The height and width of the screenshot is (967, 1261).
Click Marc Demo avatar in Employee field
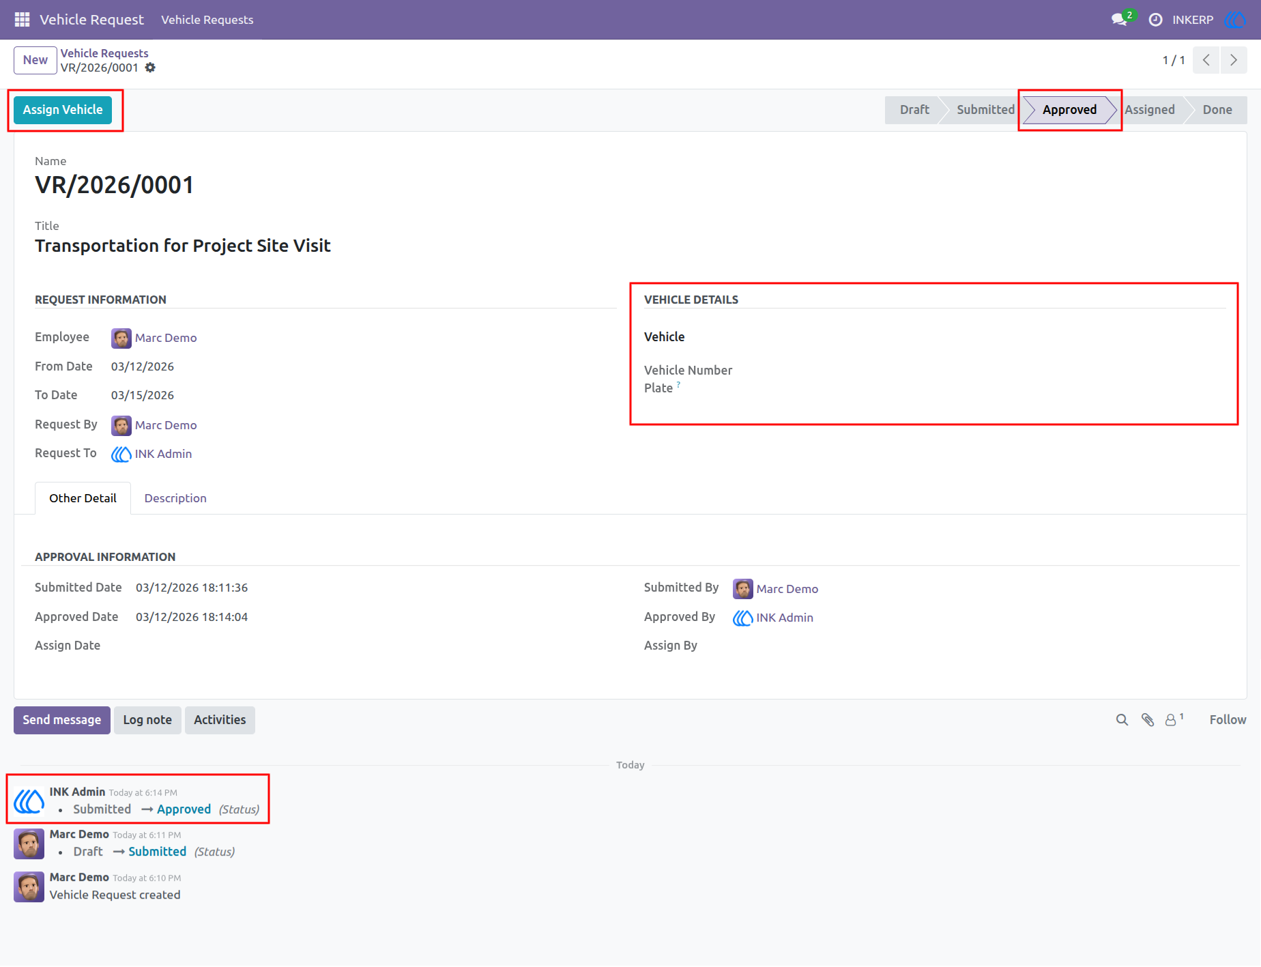pos(121,338)
